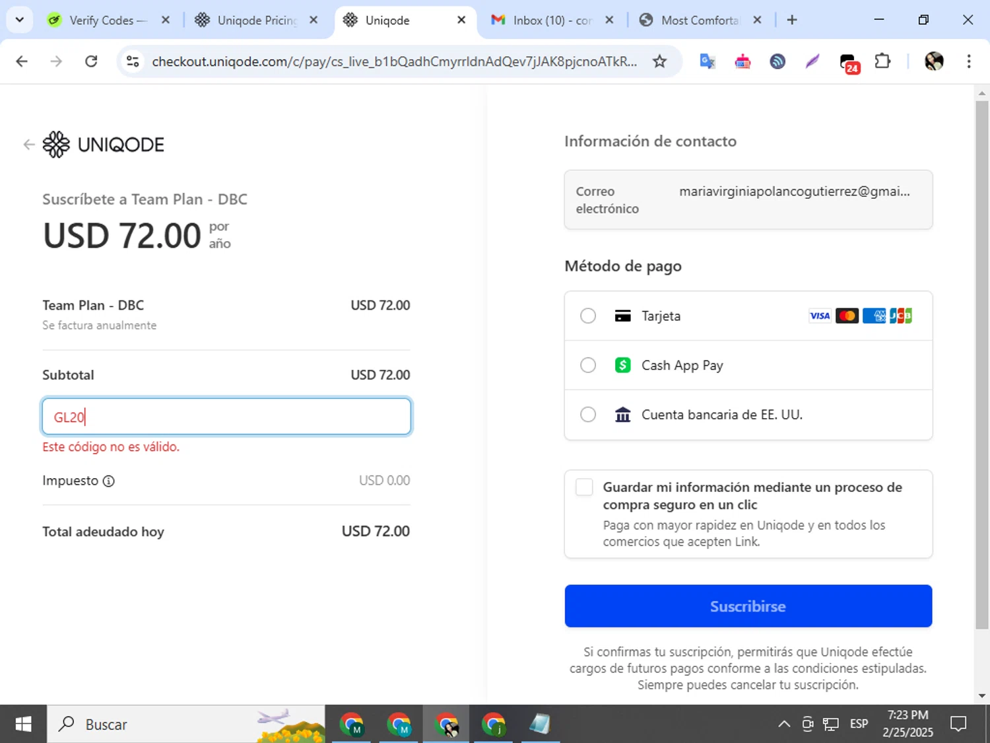Click the taskbar clock showing 7:23 PM
Viewport: 990px width, 743px height.
(907, 724)
